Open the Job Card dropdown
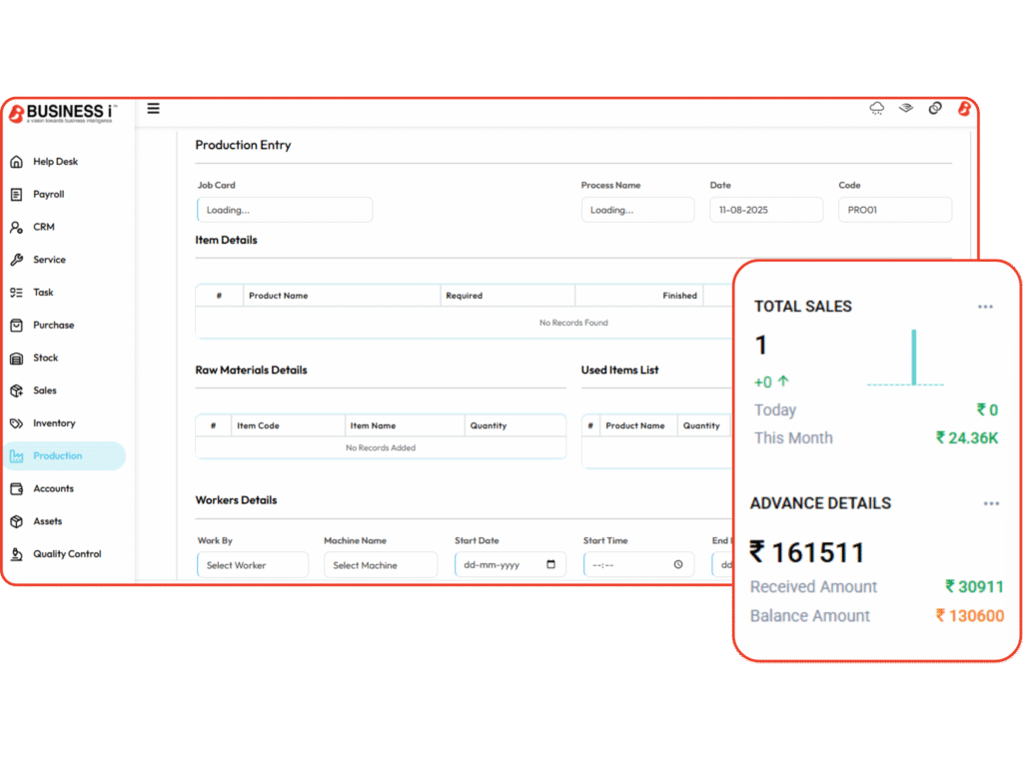Screen dimensions: 1023x760 pos(285,210)
